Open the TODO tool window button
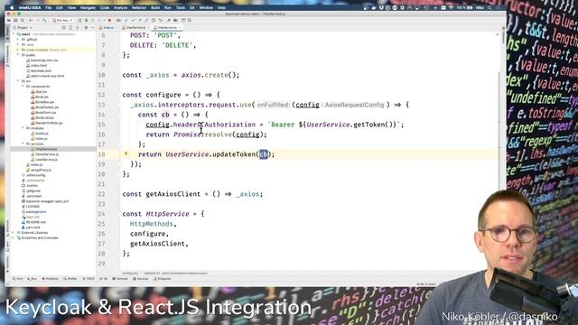The image size is (578, 325). 89,279
